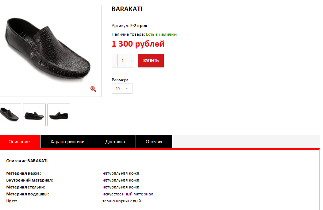Click the BARAKATI product title
323x210 pixels.
point(127,9)
